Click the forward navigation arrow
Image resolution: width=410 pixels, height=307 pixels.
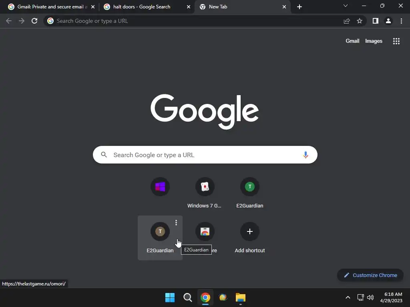22,21
